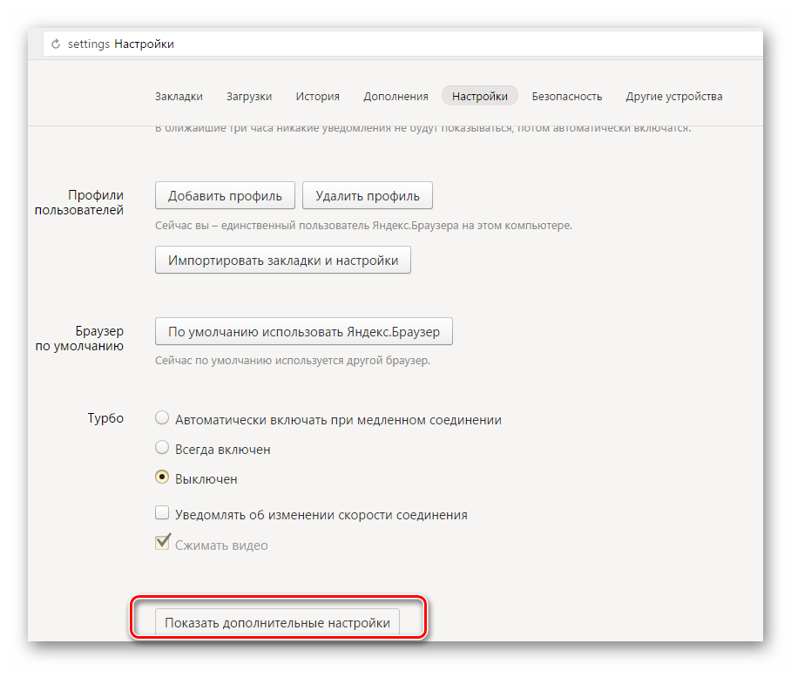Go to the История tab

(317, 97)
